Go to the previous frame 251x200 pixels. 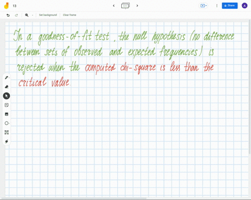pyautogui.click(x=113, y=6)
